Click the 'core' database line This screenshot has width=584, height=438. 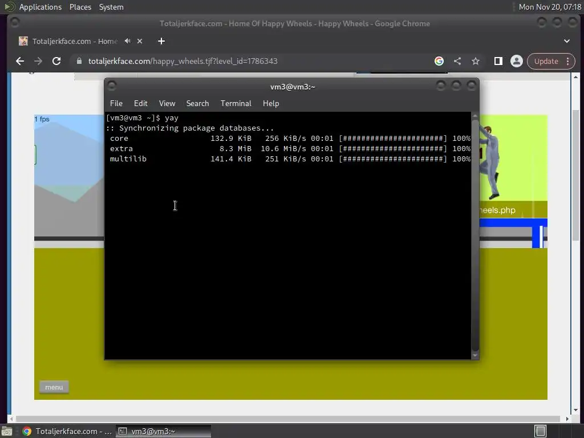pos(290,139)
